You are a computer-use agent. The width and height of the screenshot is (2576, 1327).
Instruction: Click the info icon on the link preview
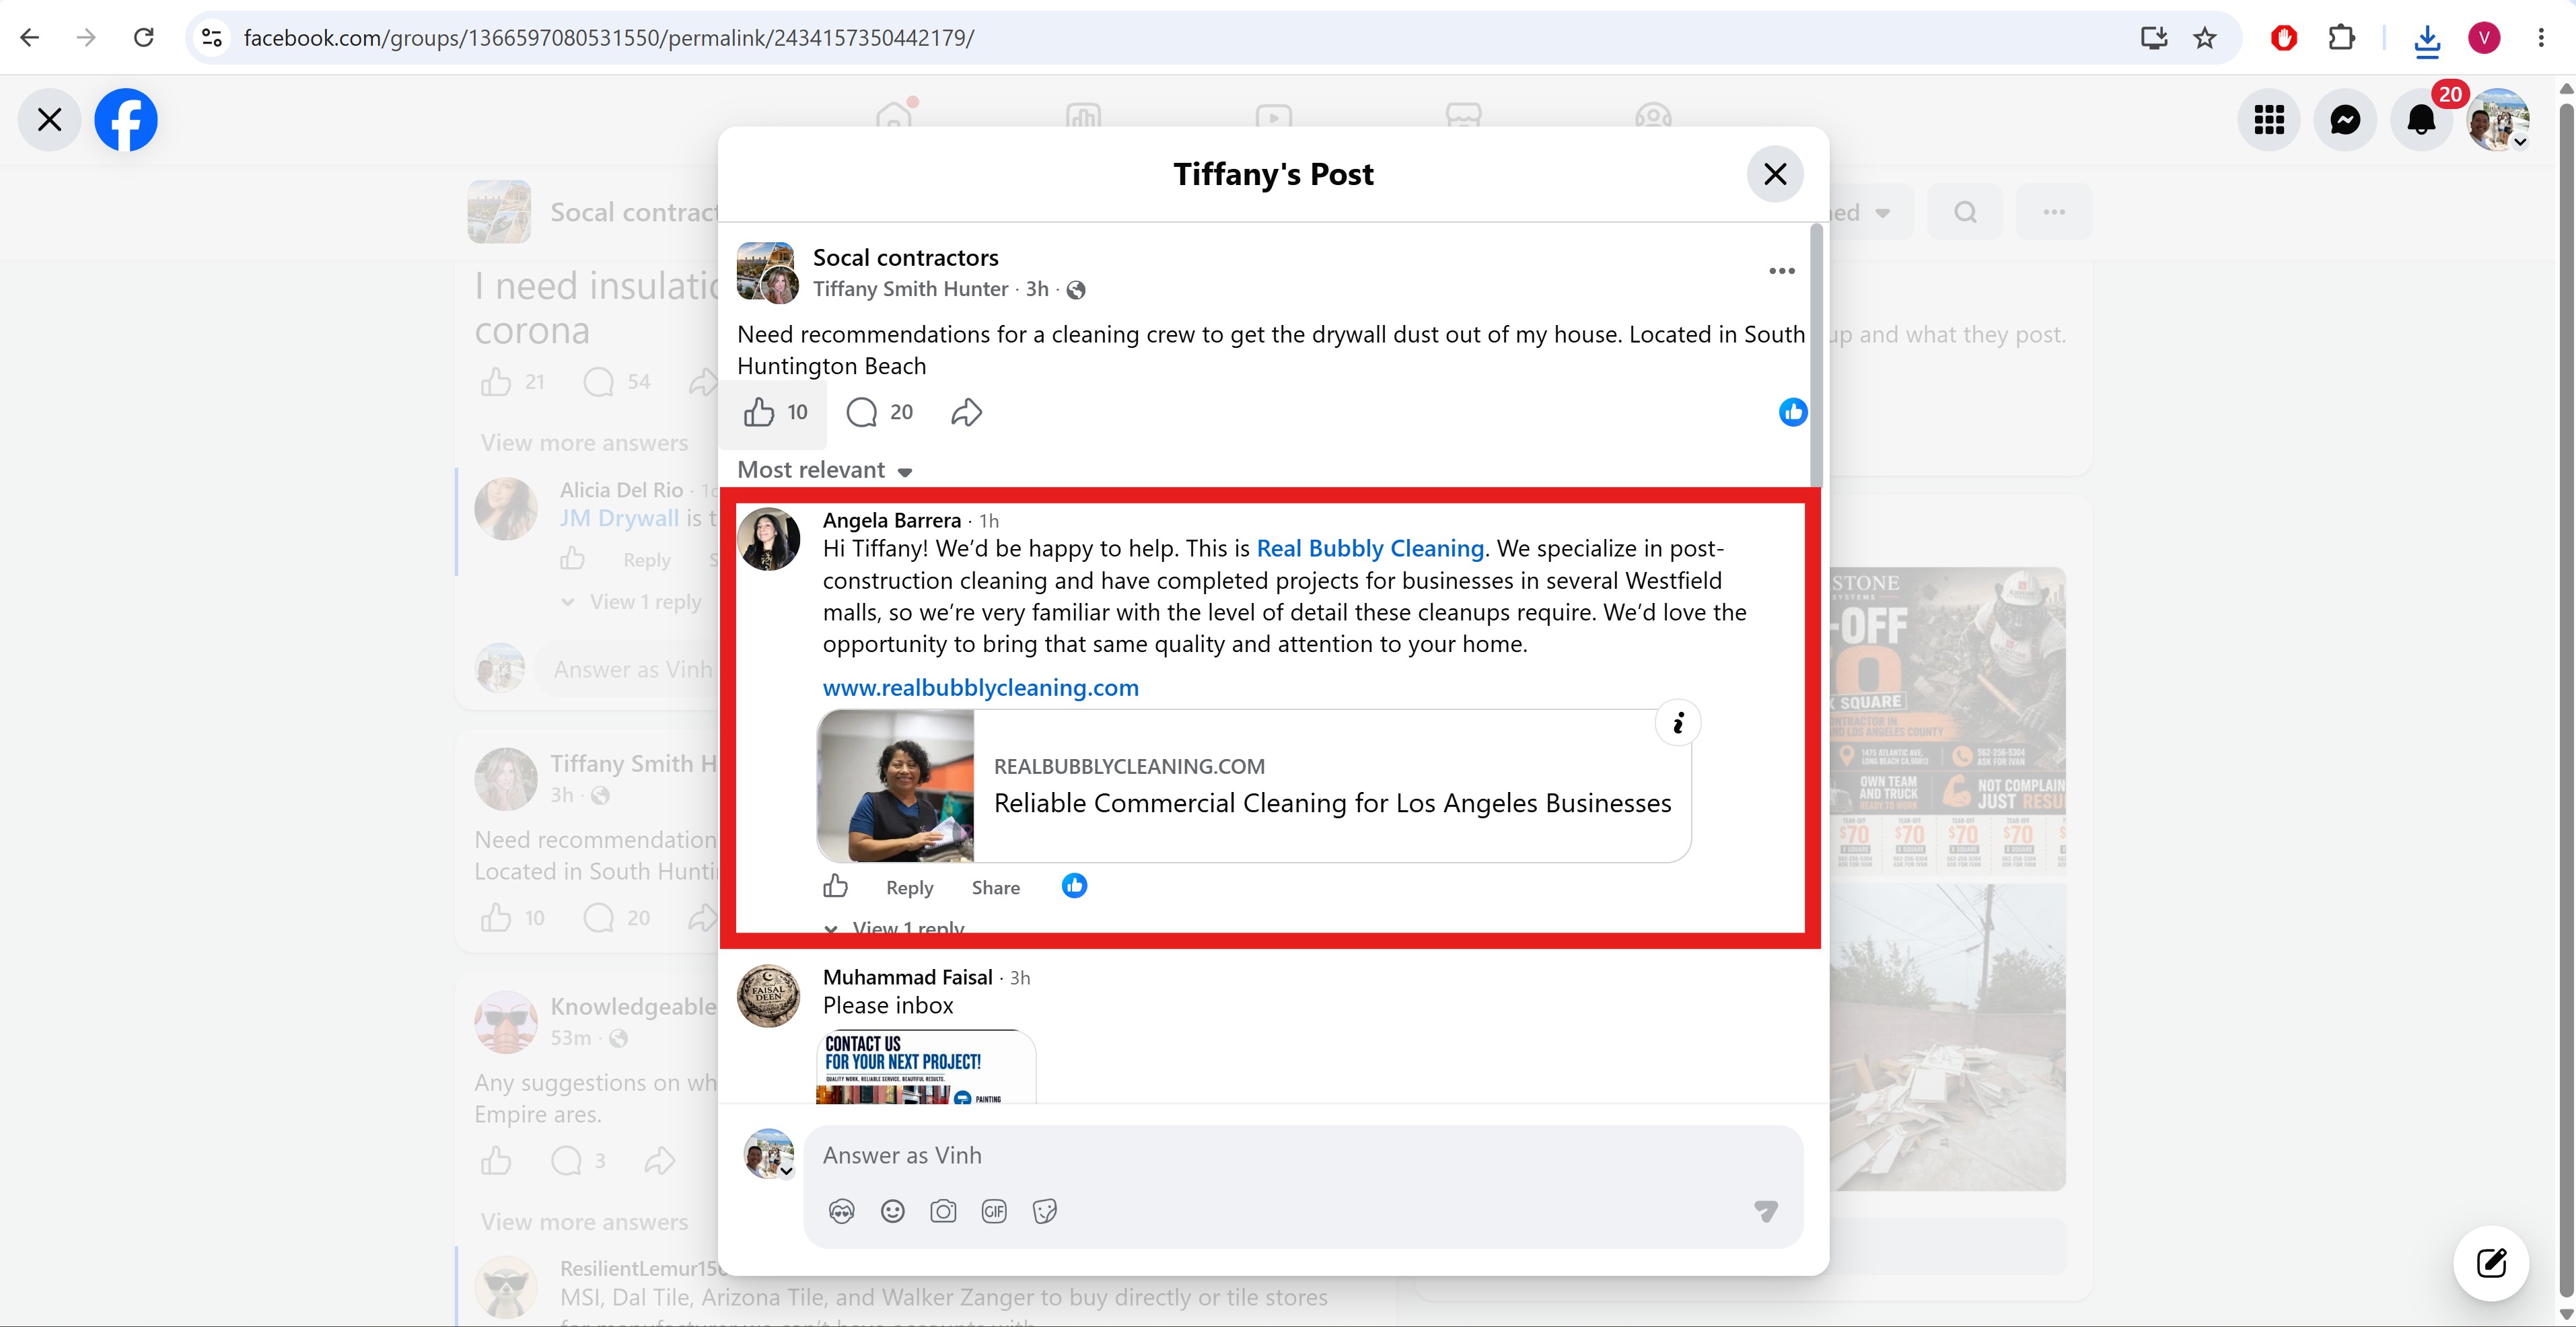pos(1678,722)
